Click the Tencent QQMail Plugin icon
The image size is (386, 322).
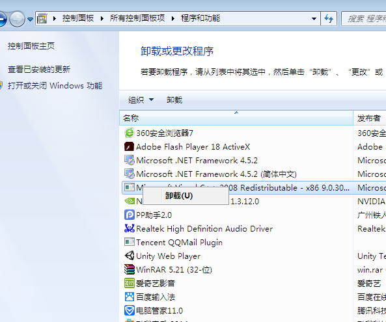tap(130, 242)
